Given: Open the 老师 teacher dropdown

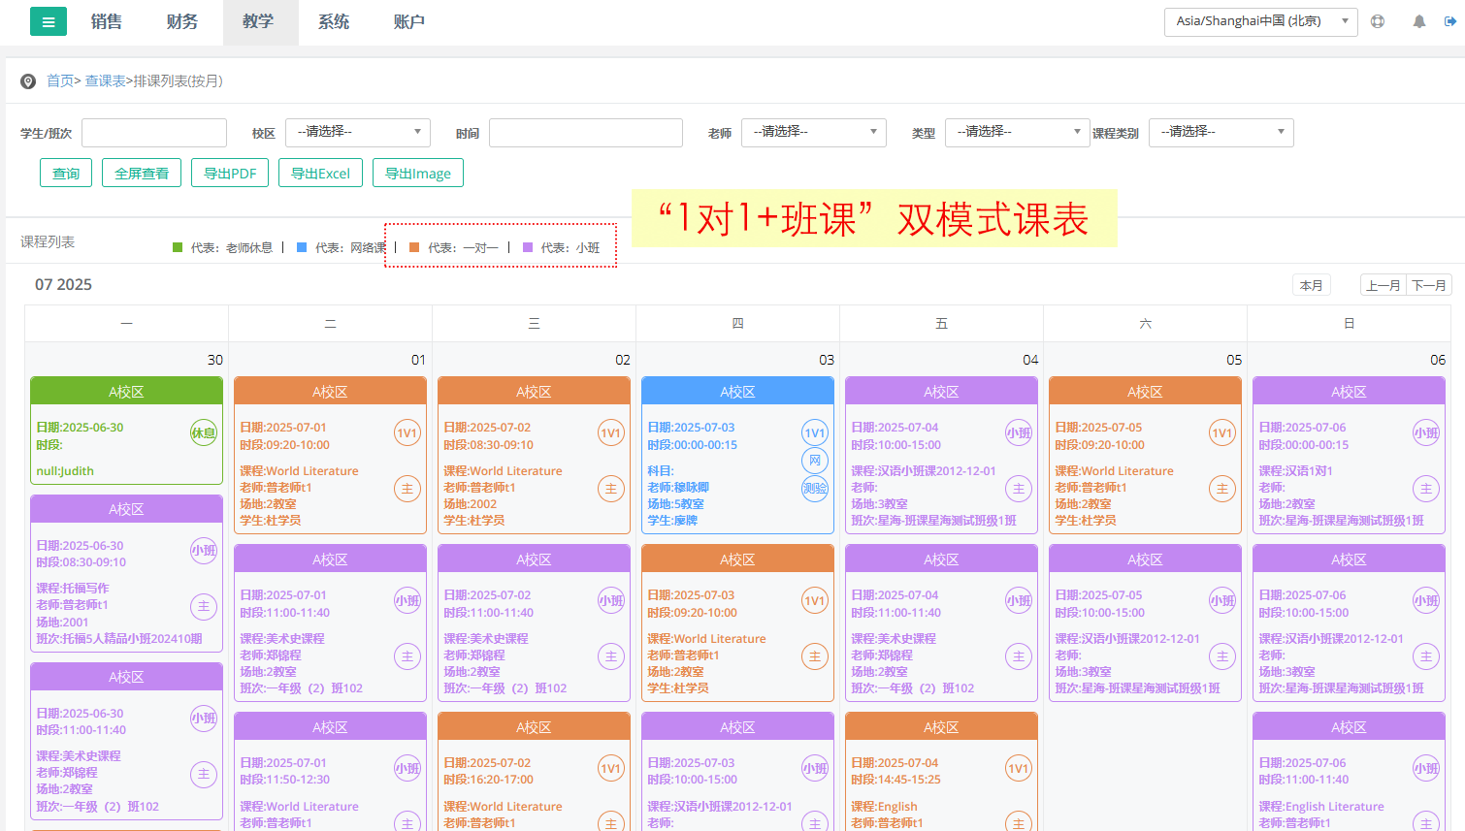Looking at the screenshot, I should (x=813, y=132).
